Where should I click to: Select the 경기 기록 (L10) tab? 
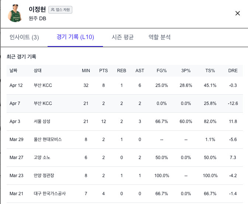[75, 37]
